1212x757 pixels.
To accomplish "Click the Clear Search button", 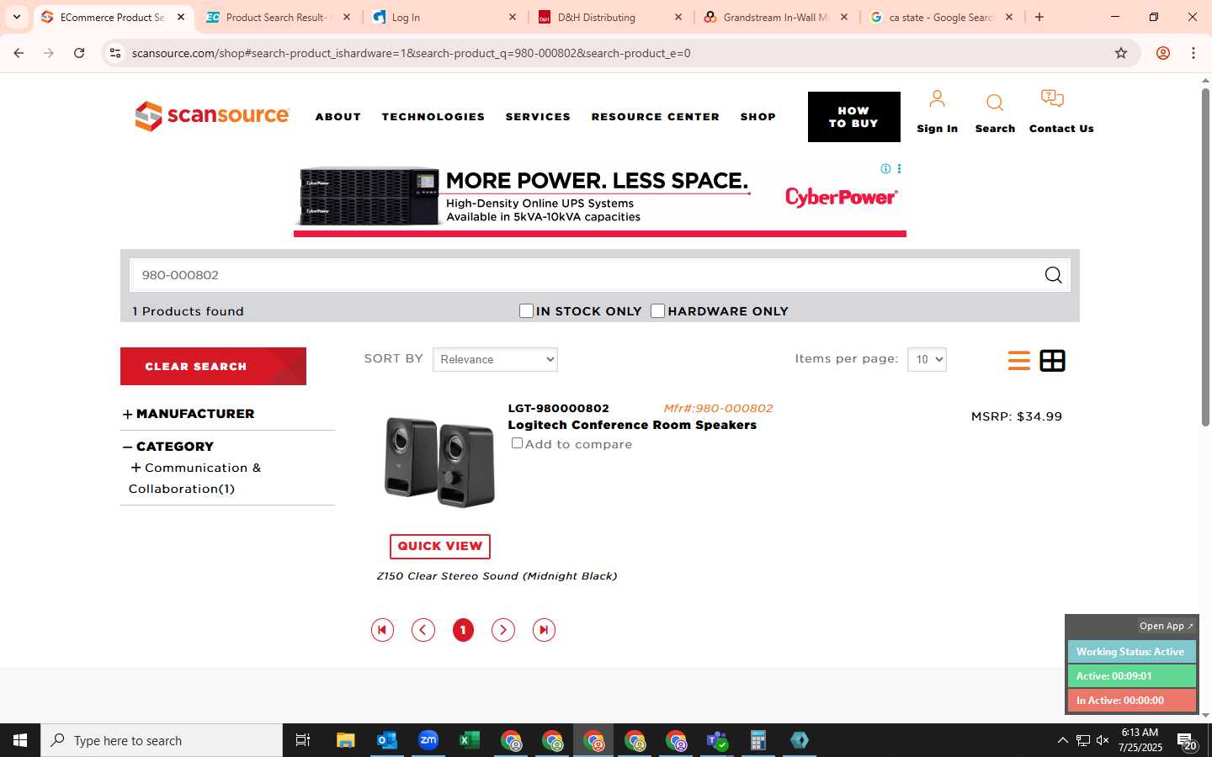I will click(213, 366).
